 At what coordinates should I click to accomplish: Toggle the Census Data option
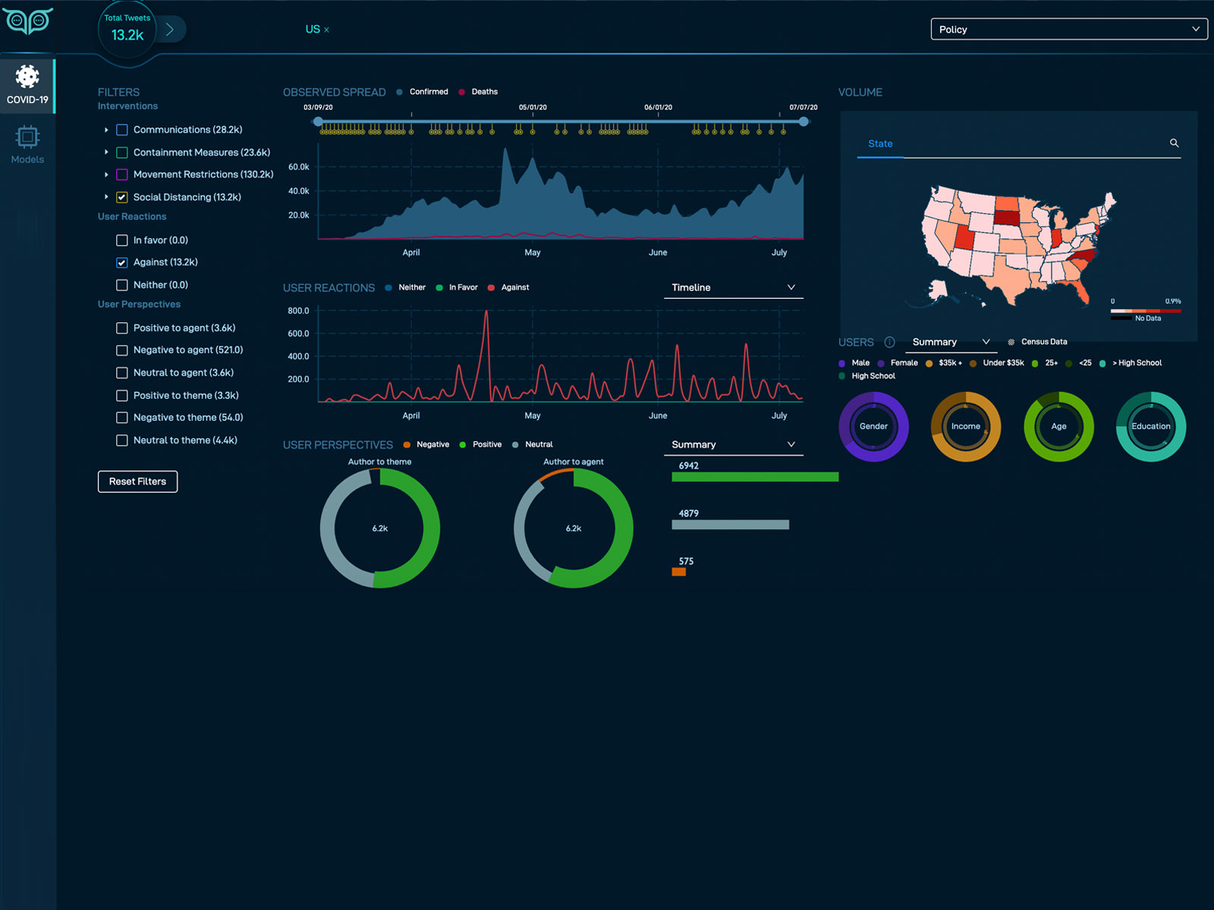pos(1011,342)
